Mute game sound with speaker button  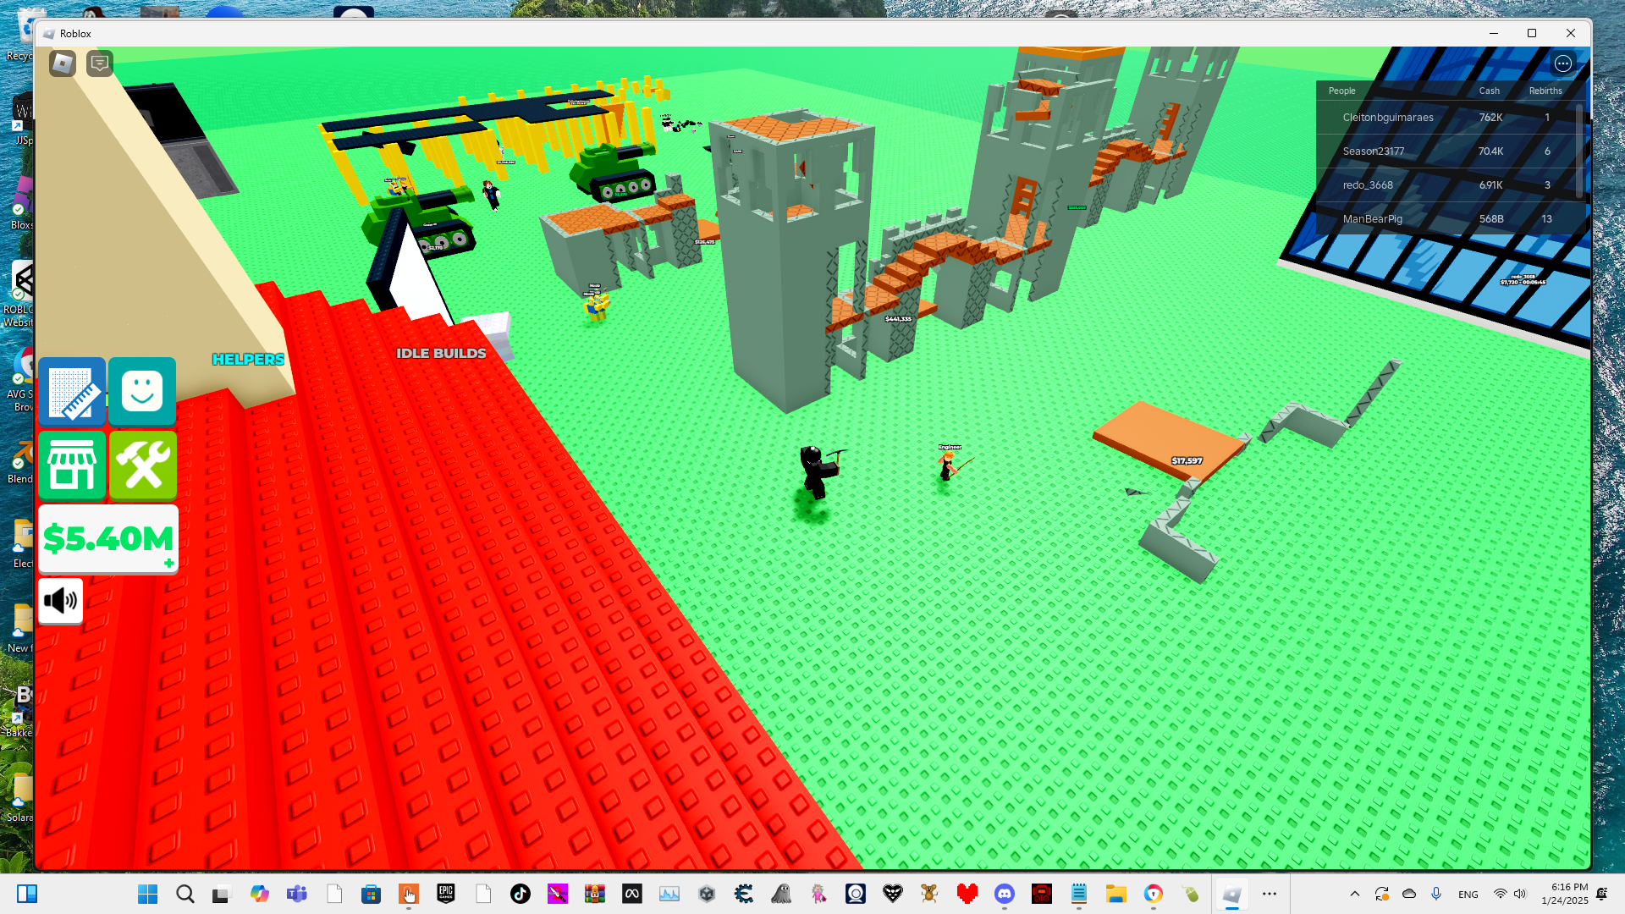[x=60, y=601]
